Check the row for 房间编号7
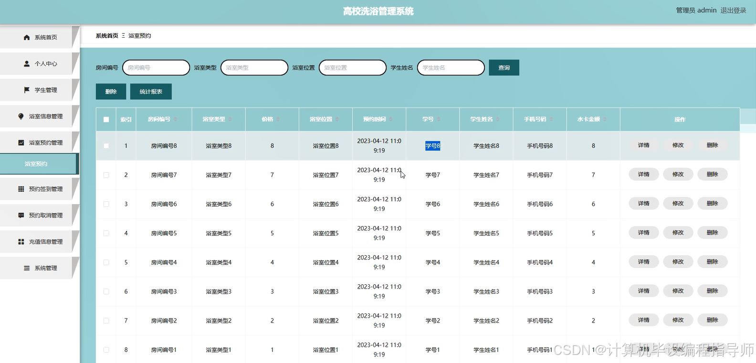Viewport: 756px width, 363px height. (x=106, y=175)
